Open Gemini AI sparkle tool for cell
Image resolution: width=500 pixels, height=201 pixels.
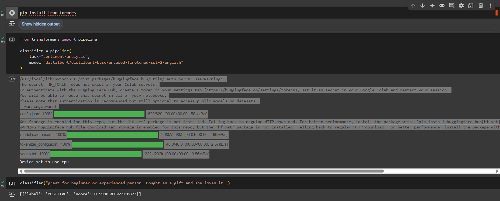point(432,6)
